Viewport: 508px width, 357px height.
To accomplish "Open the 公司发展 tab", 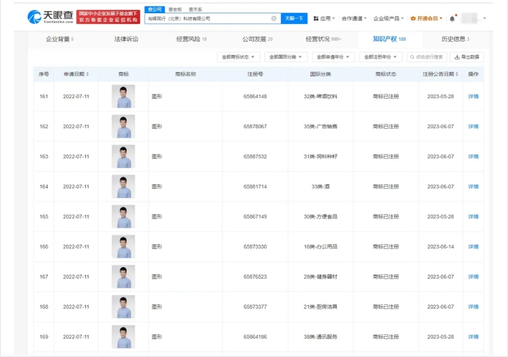I will 257,39.
